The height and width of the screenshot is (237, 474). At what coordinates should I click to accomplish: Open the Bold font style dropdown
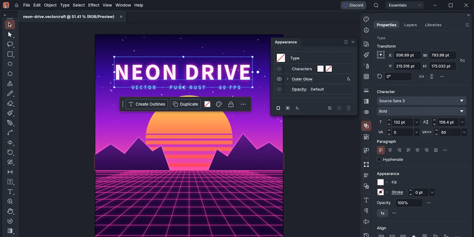coord(421,111)
